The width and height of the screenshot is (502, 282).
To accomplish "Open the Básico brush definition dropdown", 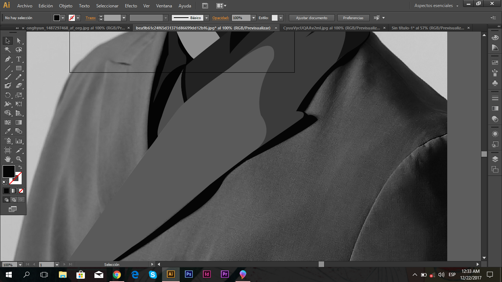I will coord(207,18).
